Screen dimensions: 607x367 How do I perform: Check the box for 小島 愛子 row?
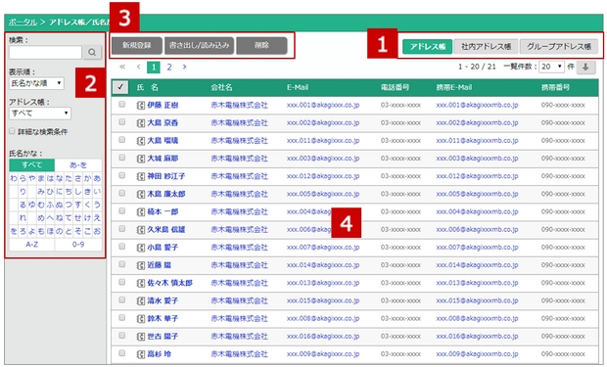click(x=122, y=247)
